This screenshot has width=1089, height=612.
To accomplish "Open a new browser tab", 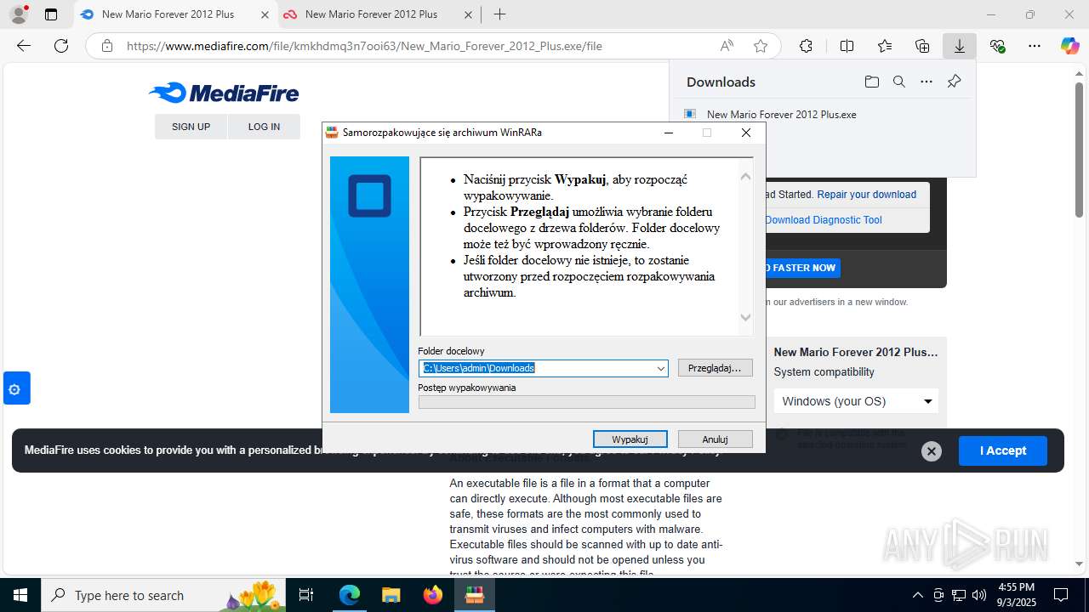I will 499,14.
